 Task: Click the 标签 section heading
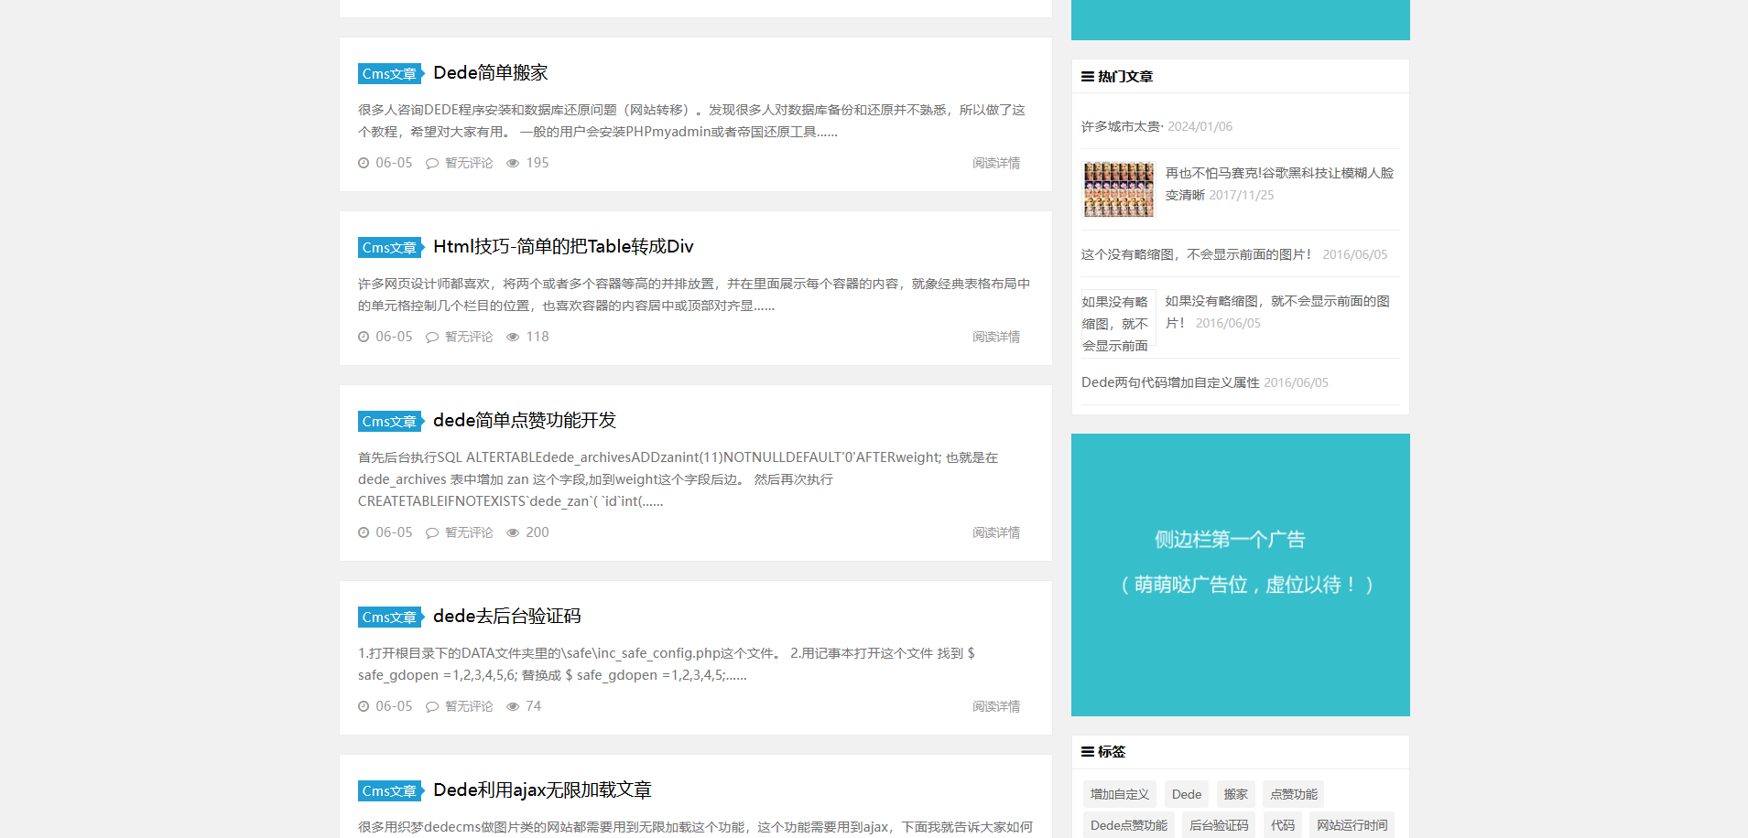(x=1112, y=752)
